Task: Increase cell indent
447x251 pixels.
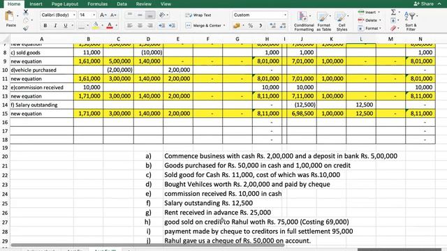Action: pyautogui.click(x=172, y=26)
